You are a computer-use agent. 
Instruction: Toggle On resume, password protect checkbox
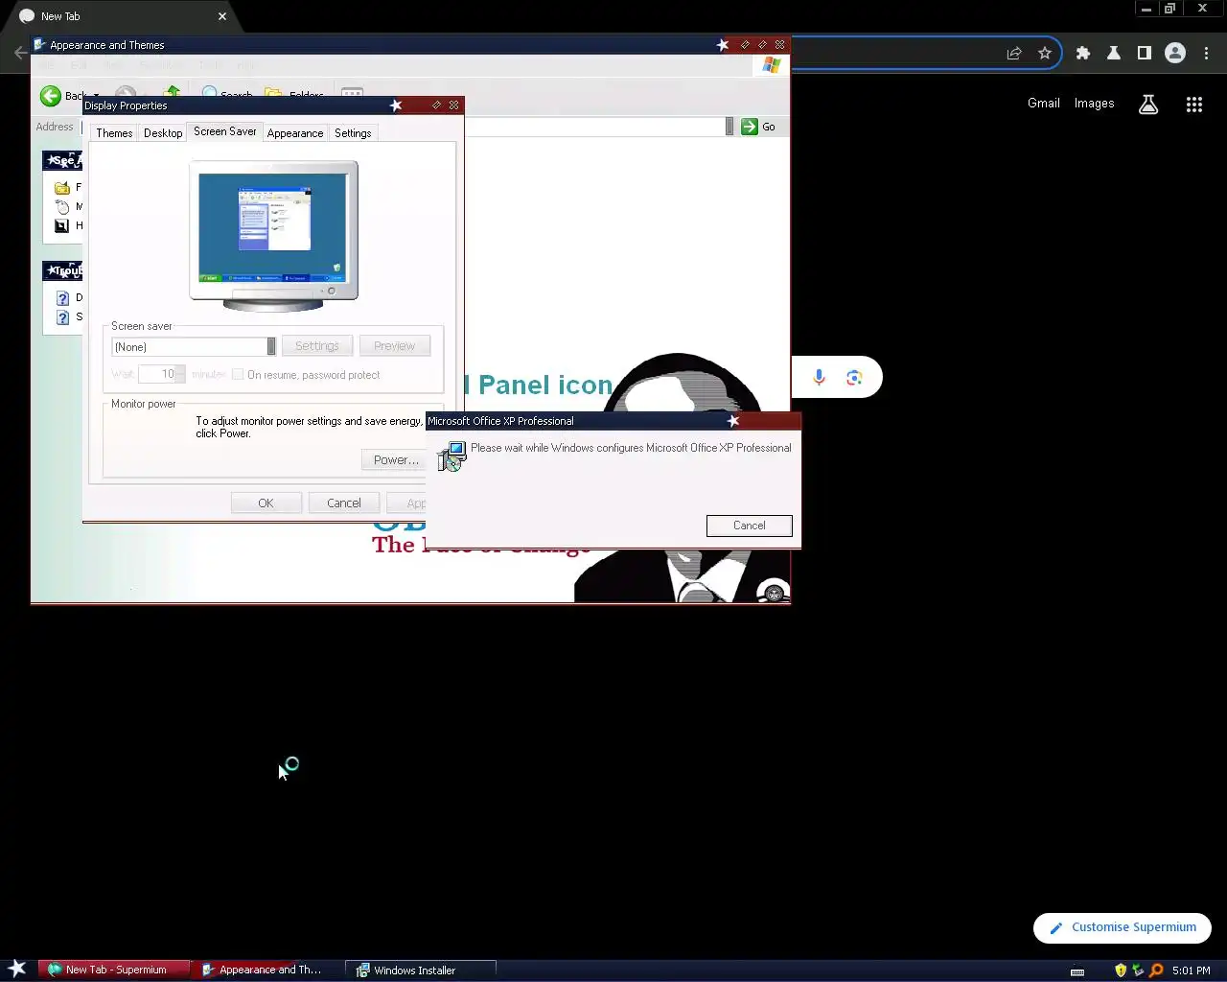[x=238, y=374]
